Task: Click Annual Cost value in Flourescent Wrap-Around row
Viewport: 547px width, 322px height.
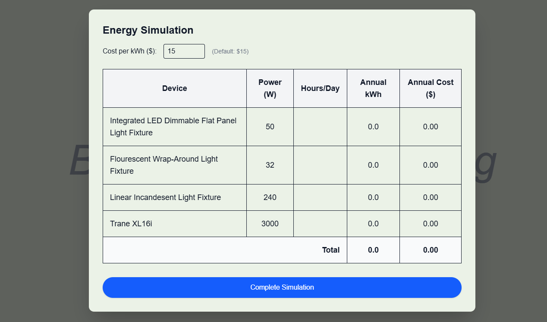Action: (431, 165)
